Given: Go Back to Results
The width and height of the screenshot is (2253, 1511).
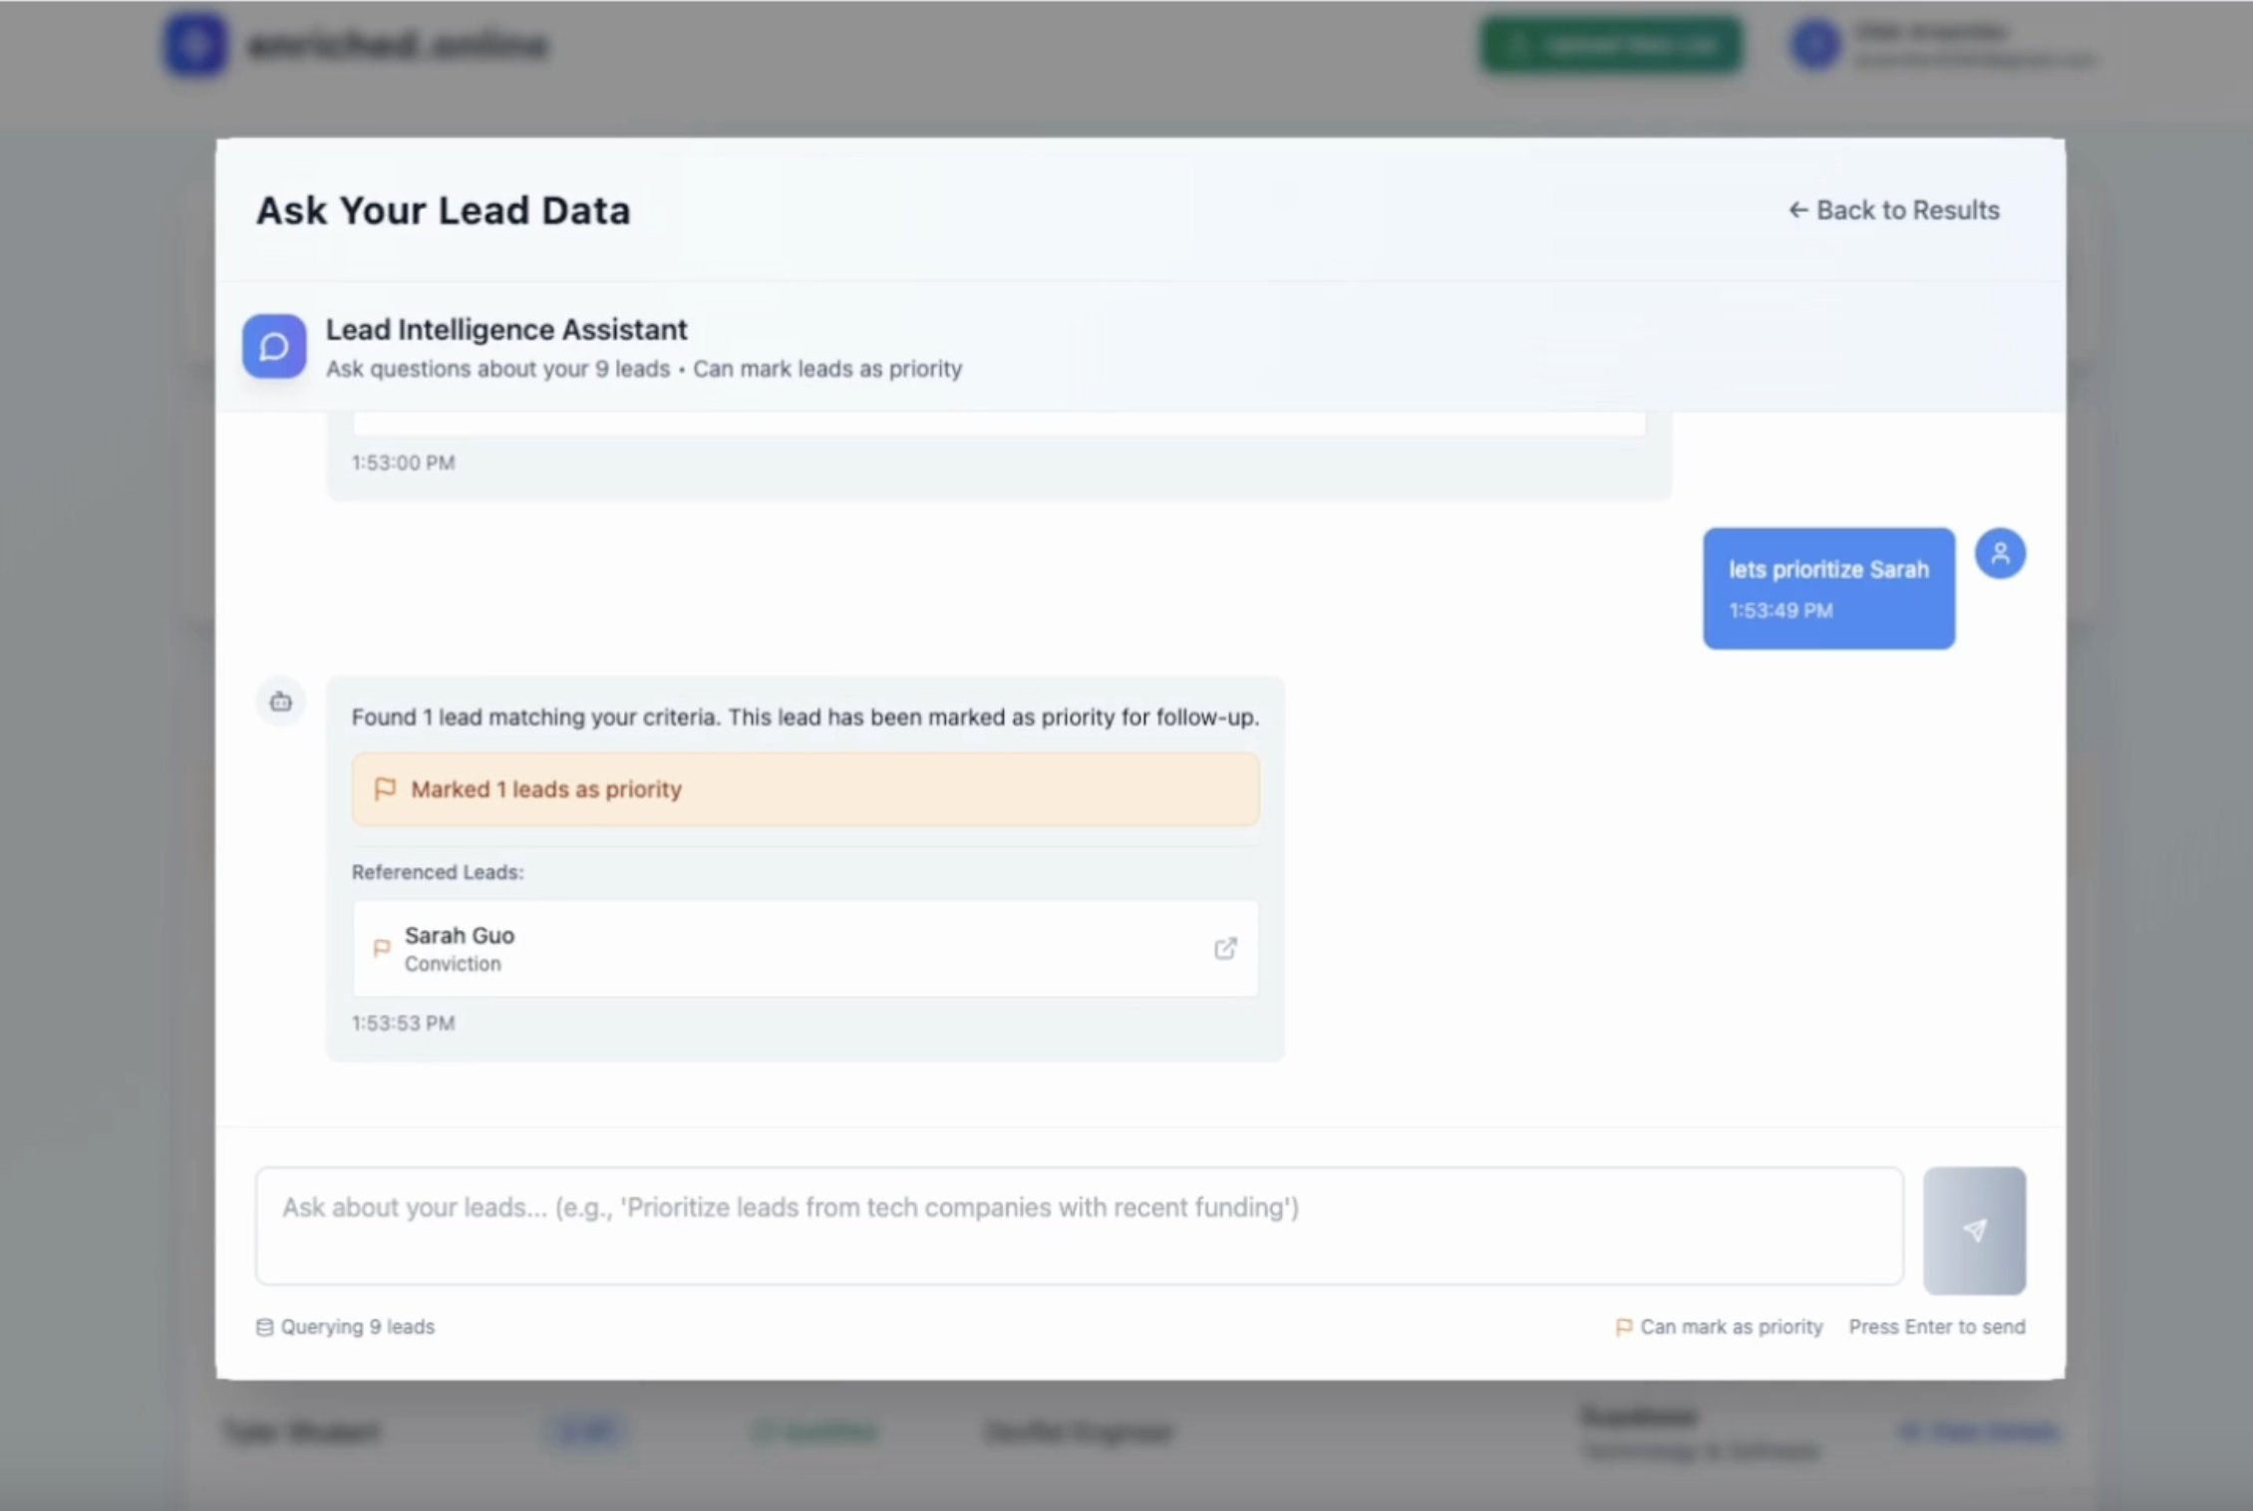Looking at the screenshot, I should pos(1893,210).
